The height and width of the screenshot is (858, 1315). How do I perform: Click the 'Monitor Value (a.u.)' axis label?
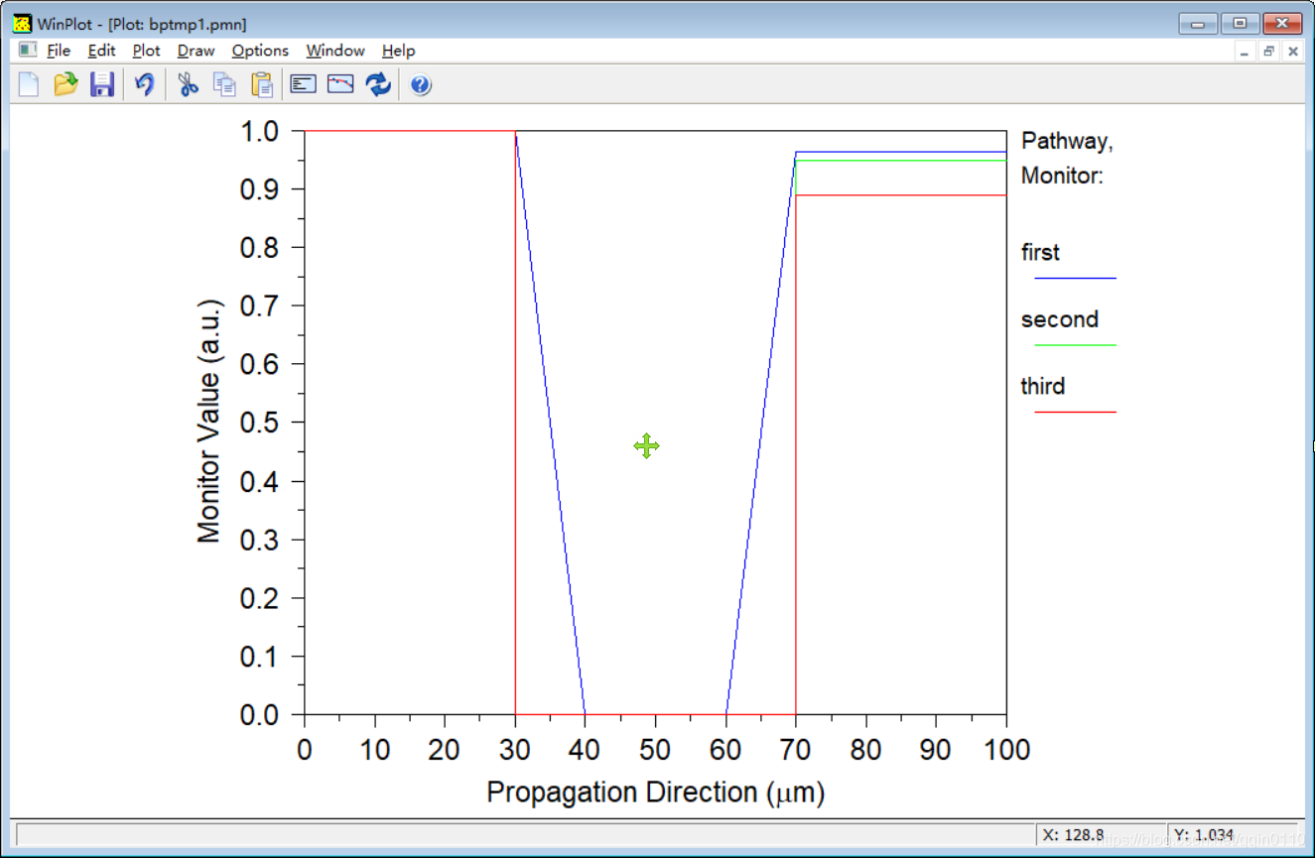pos(209,421)
